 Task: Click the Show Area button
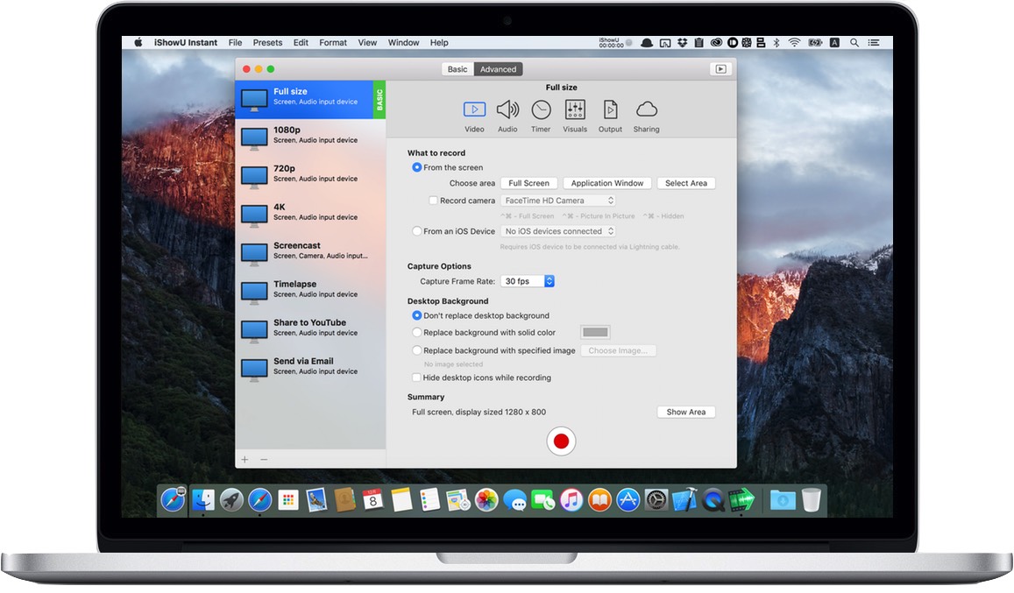tap(686, 412)
